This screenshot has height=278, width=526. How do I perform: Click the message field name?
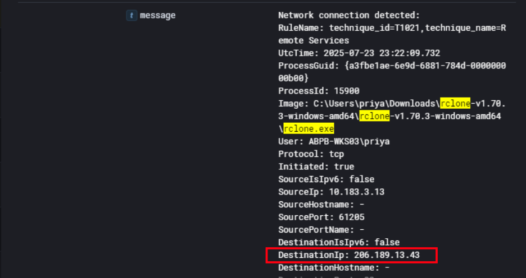coord(157,16)
